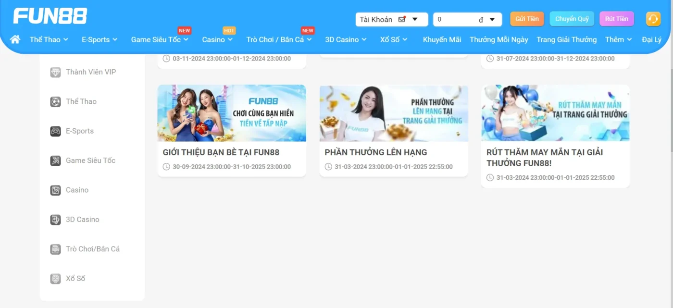Expand the Tài Khoản account dropdown

[x=415, y=20]
